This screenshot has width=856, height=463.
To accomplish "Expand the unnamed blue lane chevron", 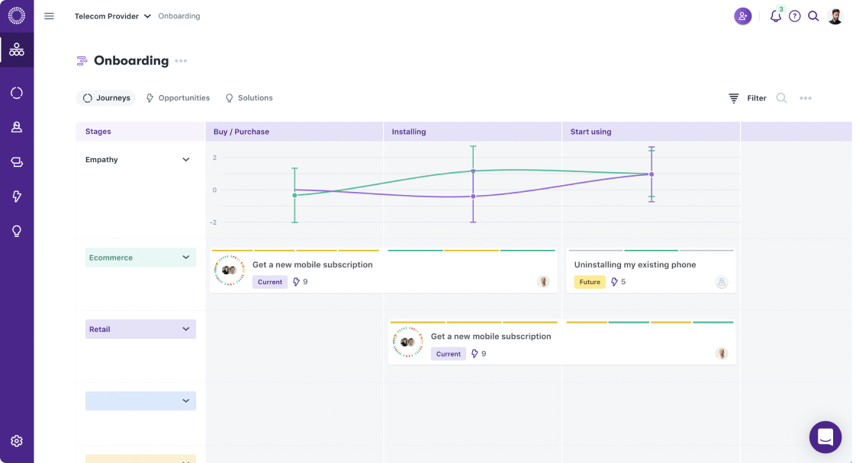I will [x=185, y=401].
